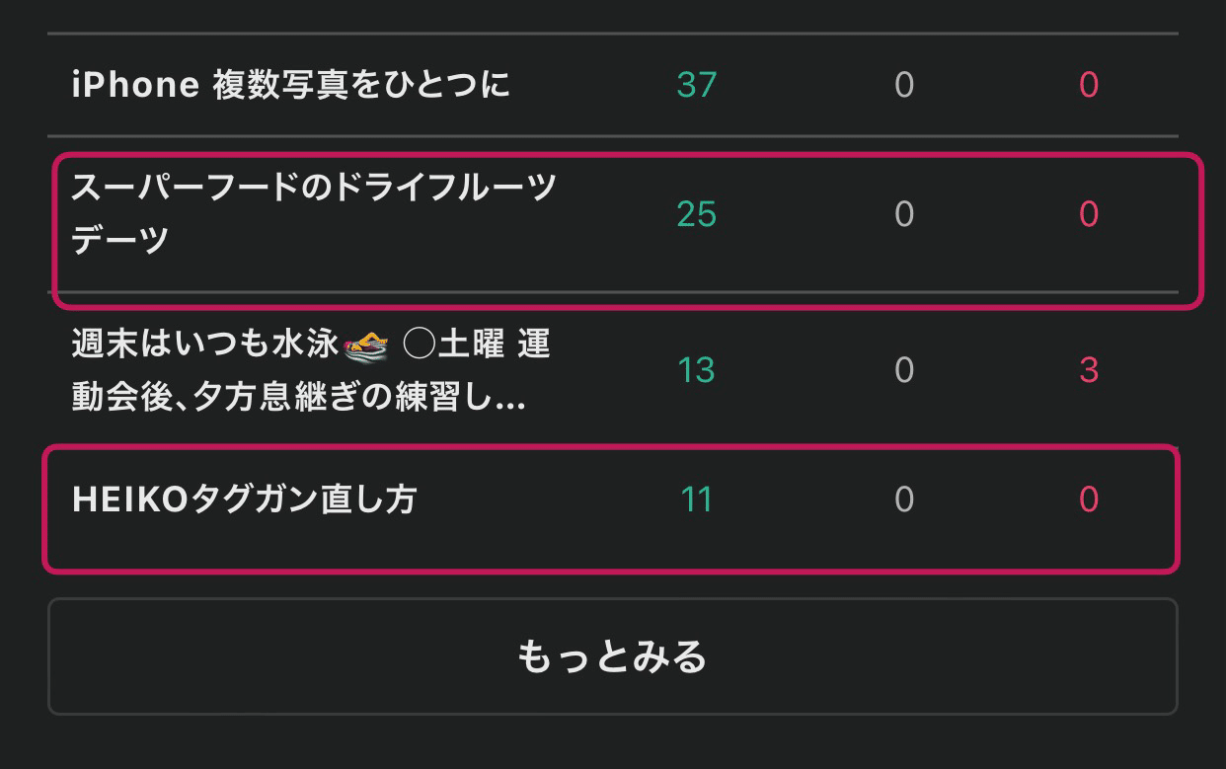Click the red 0 on the デーツ article row
This screenshot has height=769, width=1226.
click(x=1087, y=213)
